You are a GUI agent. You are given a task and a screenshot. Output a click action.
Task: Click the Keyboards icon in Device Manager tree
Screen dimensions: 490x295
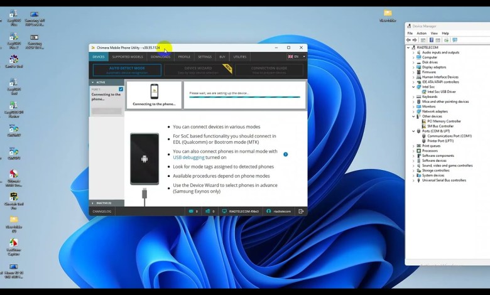click(x=419, y=97)
